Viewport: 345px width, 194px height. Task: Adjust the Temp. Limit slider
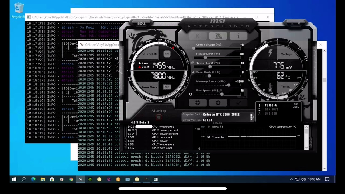217,67
